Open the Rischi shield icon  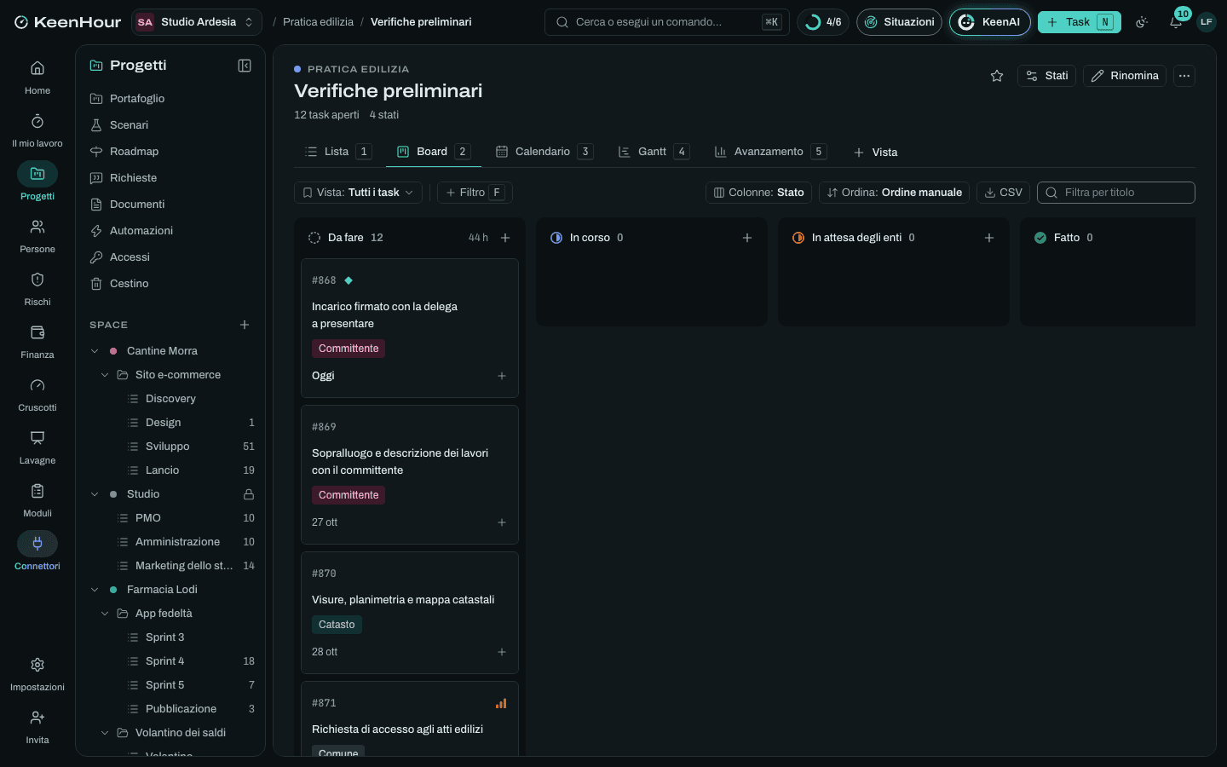[37, 280]
